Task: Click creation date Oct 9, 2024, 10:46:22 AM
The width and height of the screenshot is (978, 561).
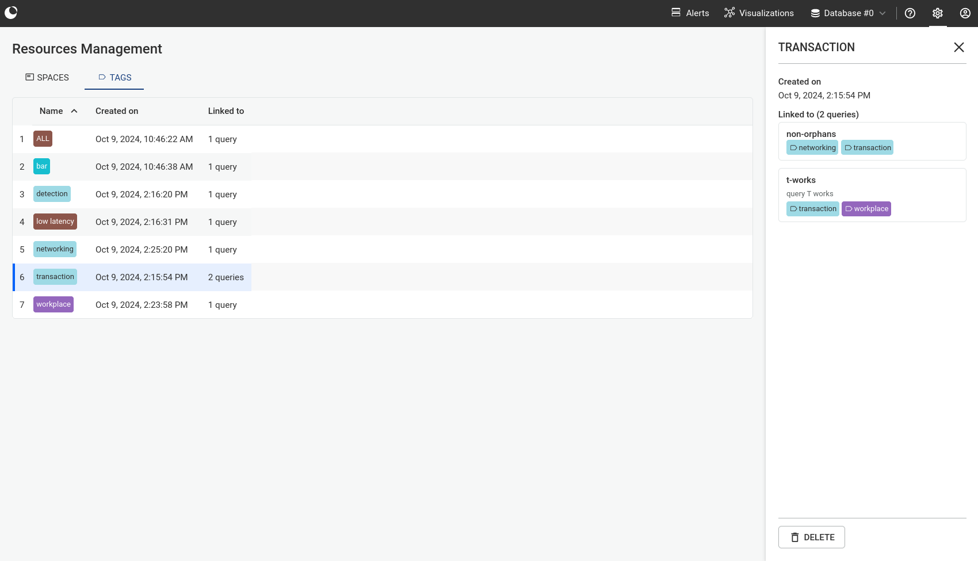Action: pos(144,139)
